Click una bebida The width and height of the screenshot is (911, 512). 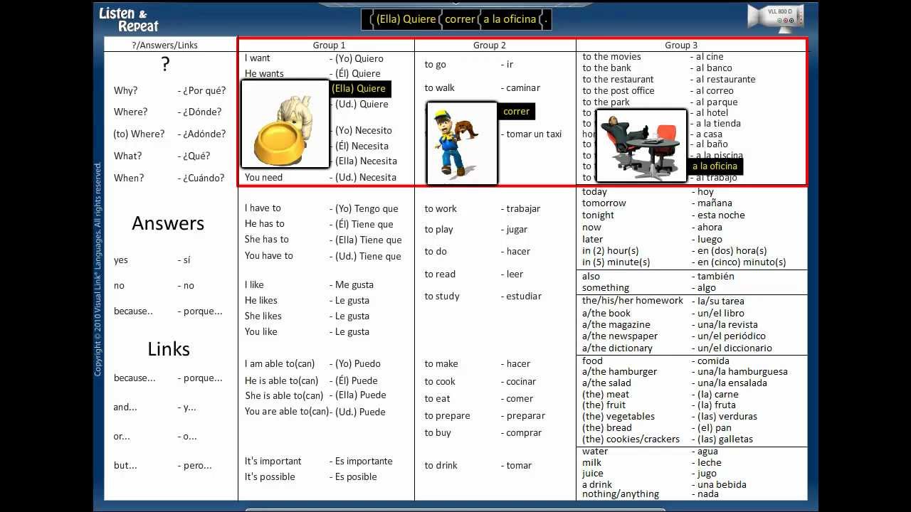point(722,485)
